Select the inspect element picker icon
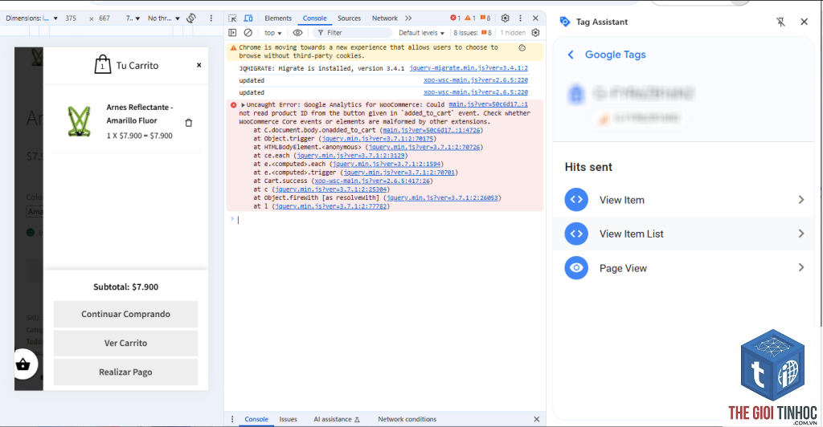Image resolution: width=823 pixels, height=427 pixels. click(x=232, y=18)
